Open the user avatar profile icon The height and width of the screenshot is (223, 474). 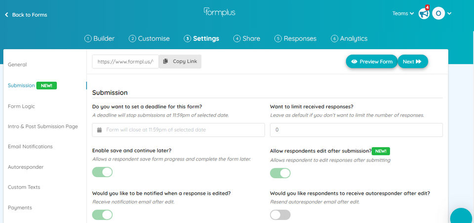(x=438, y=14)
